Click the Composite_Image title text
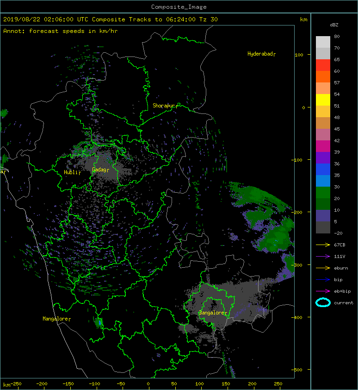Viewport: 358px width, 390px height. click(x=179, y=7)
